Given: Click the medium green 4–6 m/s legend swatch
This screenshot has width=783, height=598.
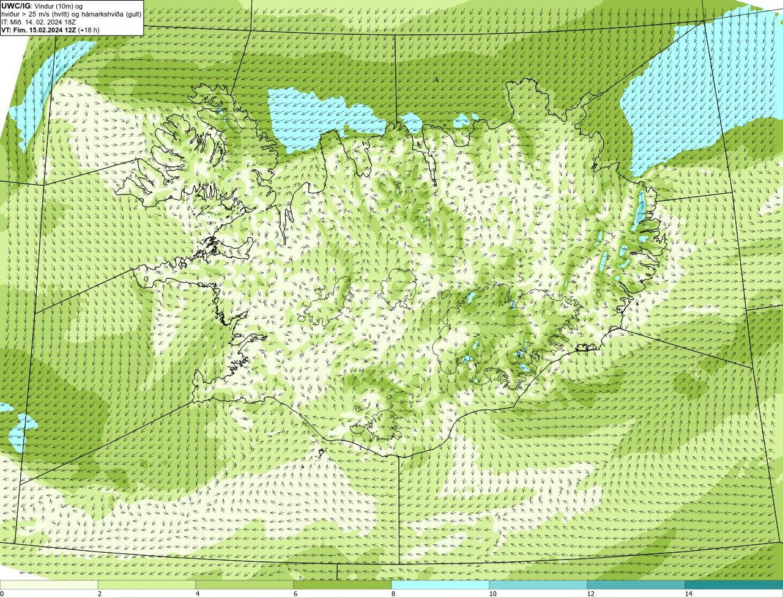Looking at the screenshot, I should tap(245, 585).
